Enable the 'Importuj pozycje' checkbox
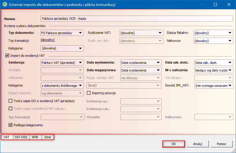Image resolution: width=236 pixels, height=153 pixels. point(89,93)
